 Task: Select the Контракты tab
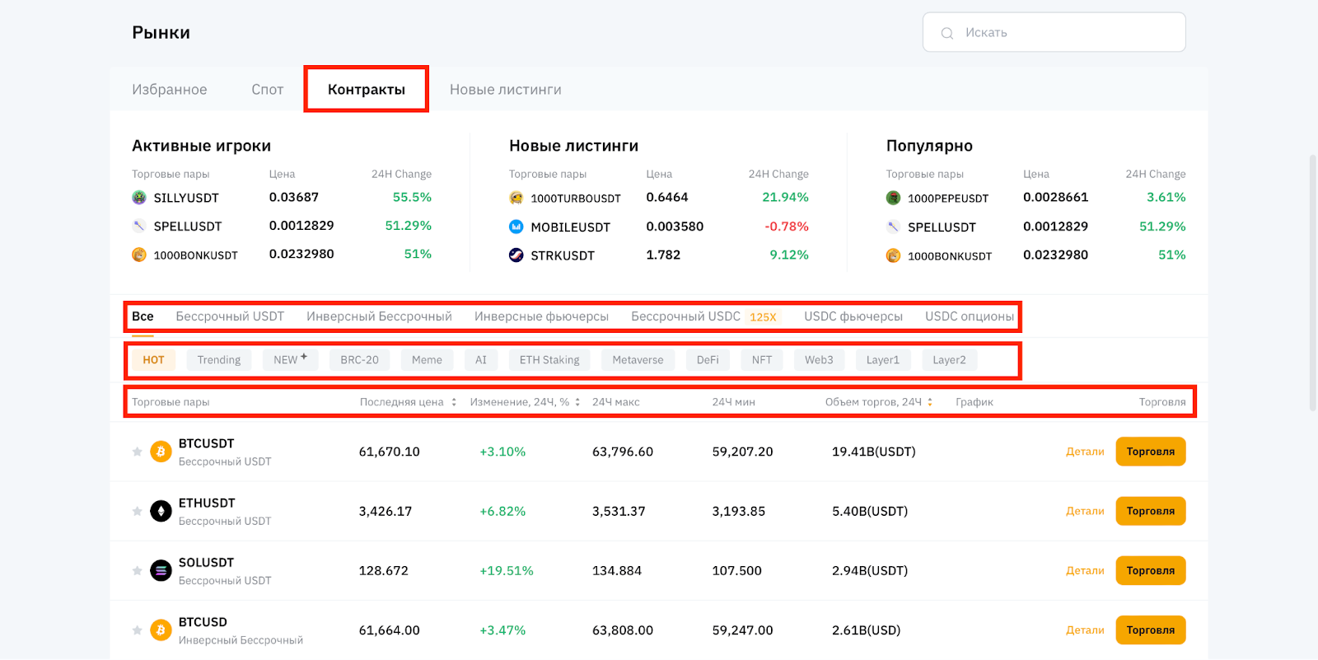point(367,90)
